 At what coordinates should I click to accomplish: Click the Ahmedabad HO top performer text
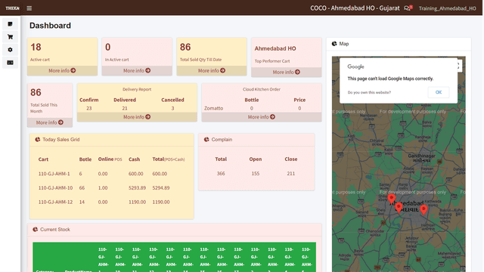(x=275, y=48)
